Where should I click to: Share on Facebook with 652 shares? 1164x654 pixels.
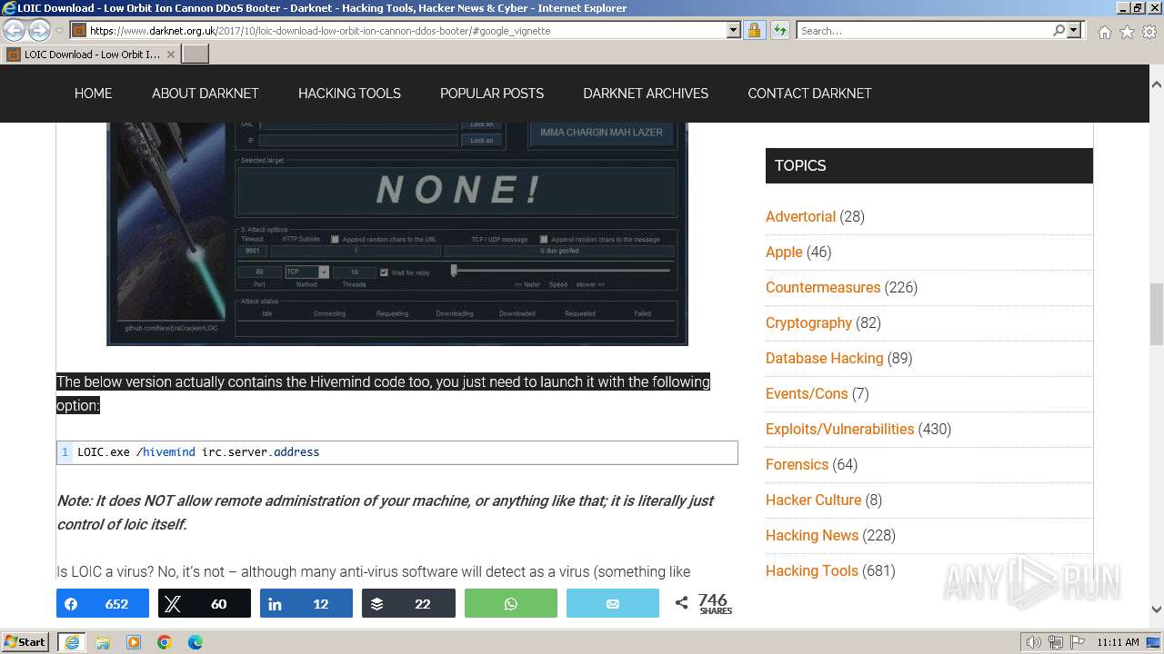point(103,604)
